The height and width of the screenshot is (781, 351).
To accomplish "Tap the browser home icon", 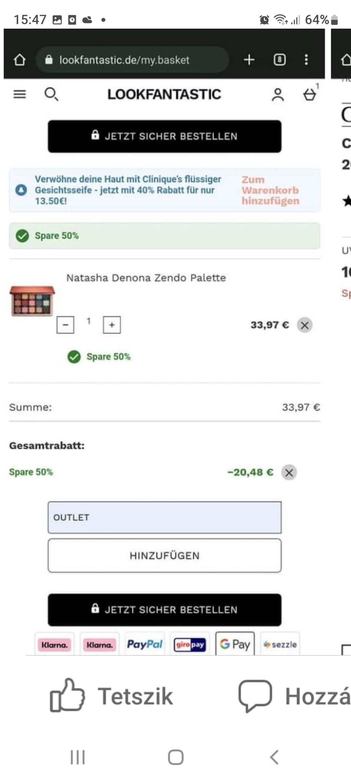I will [x=19, y=60].
